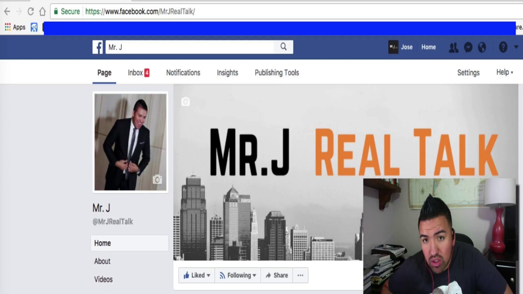Screen dimensions: 523x294
Task: Select Home in the page sidebar
Action: point(130,243)
